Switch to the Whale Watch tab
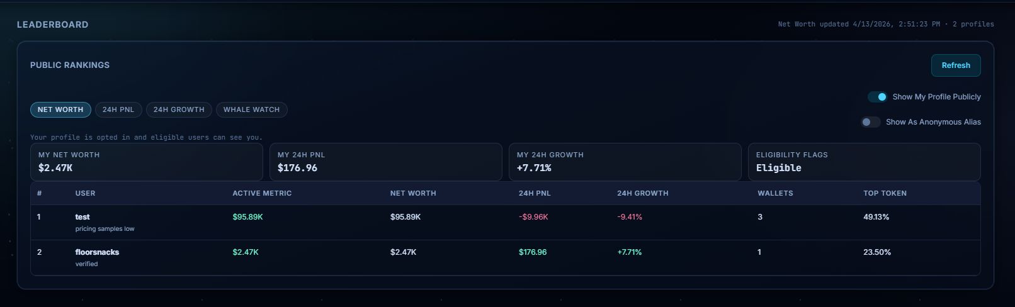The height and width of the screenshot is (307, 1015). click(251, 109)
